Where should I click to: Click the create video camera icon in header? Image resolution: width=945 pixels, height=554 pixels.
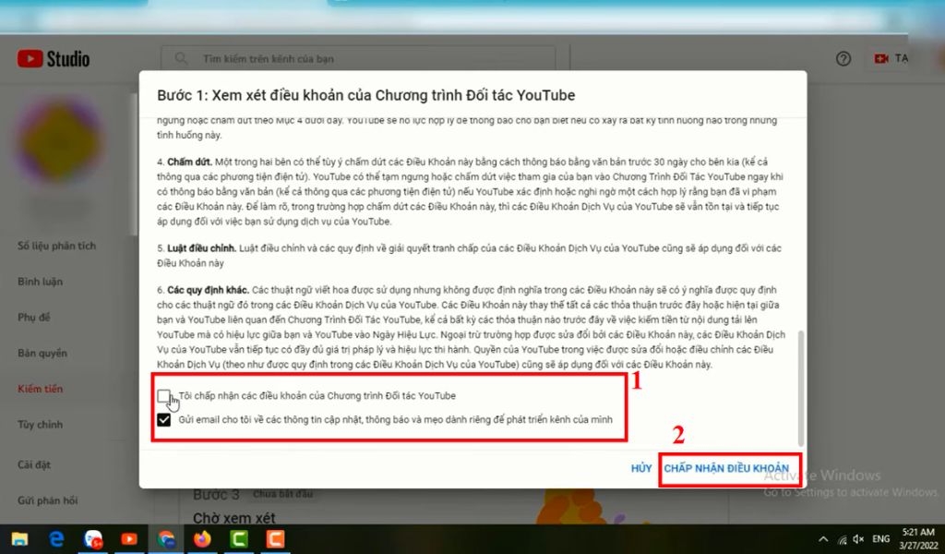tap(879, 58)
